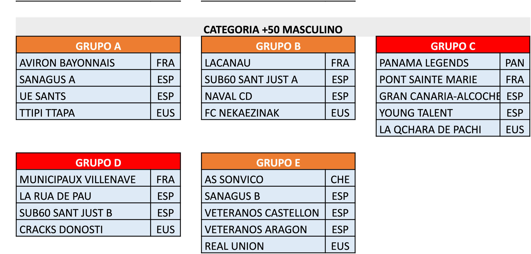This screenshot has width=531, height=254.
Task: Select the red GRUPO D header
Action: pos(98,163)
